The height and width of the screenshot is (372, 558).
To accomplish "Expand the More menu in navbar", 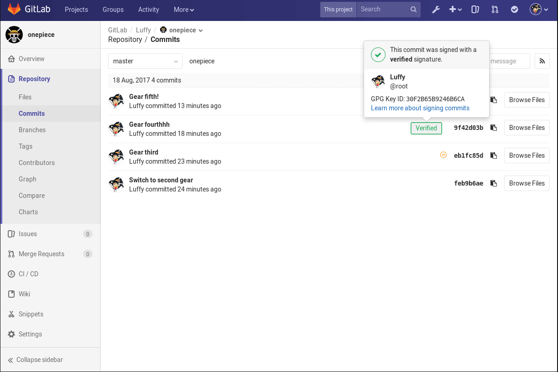I will (x=183, y=10).
